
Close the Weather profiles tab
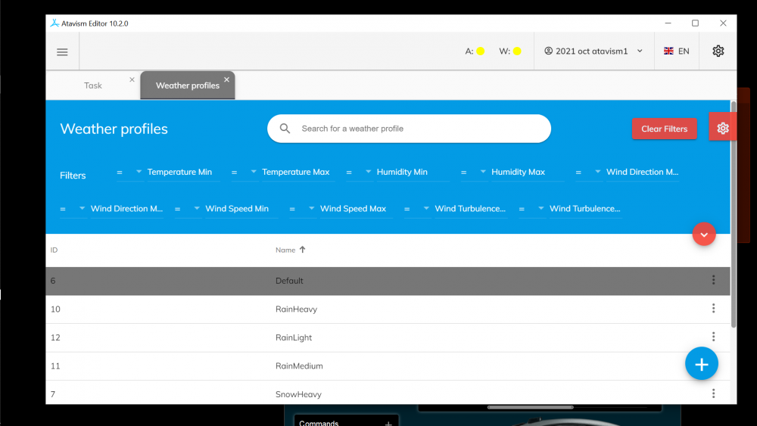[x=226, y=79]
